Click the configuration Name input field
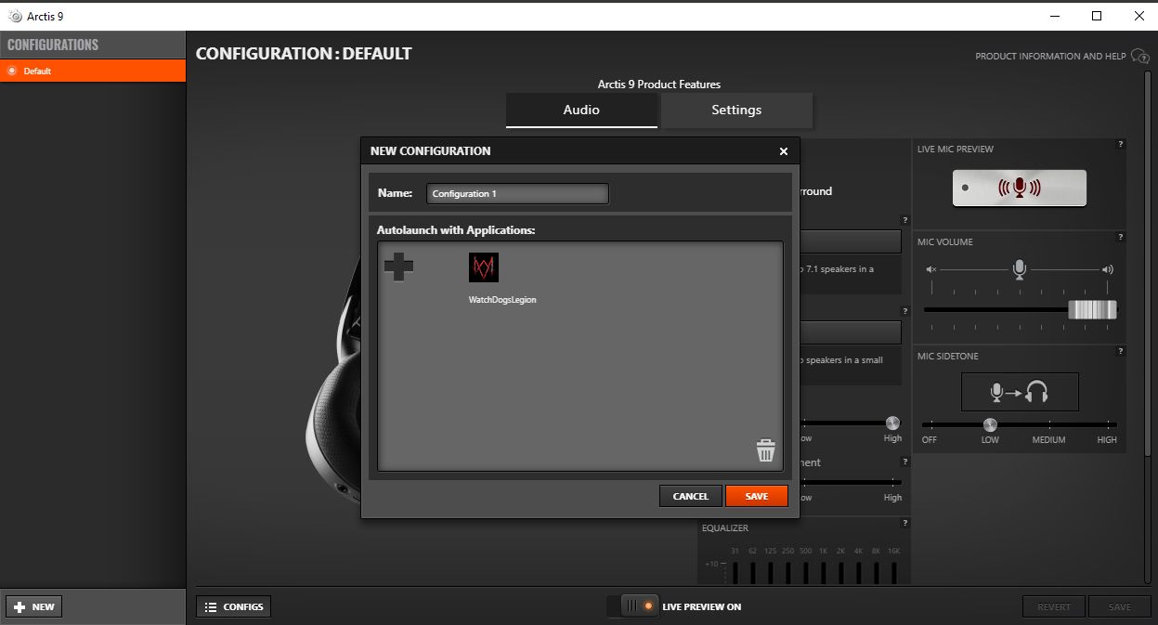The height and width of the screenshot is (625, 1158). click(x=517, y=193)
